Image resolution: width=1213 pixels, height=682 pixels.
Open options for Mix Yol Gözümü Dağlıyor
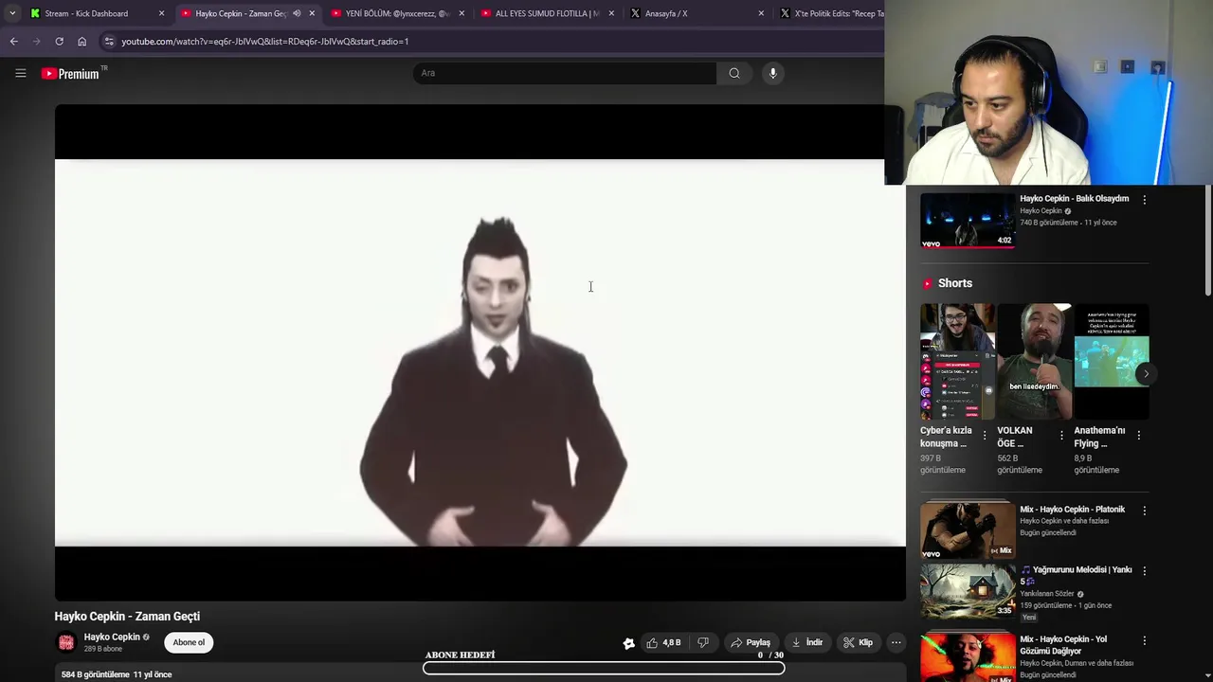click(x=1144, y=641)
